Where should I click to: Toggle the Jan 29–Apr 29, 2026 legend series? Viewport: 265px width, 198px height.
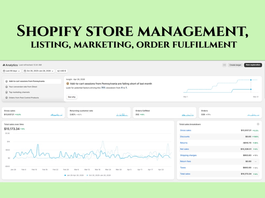[74, 175]
